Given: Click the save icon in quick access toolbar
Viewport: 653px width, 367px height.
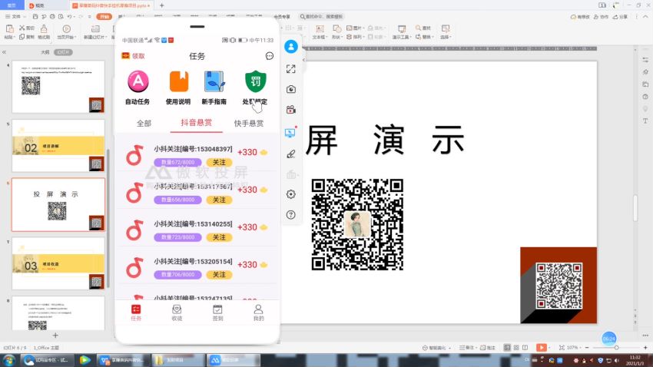Looking at the screenshot, I should (35, 17).
